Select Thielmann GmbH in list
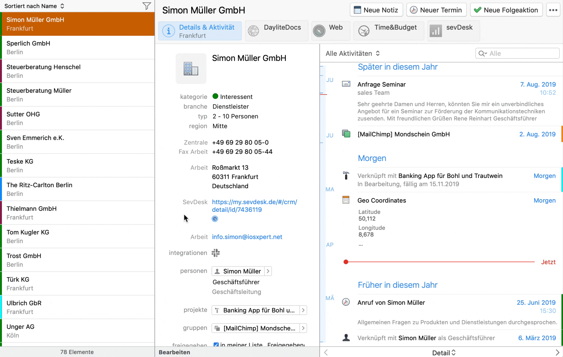 tap(77, 213)
